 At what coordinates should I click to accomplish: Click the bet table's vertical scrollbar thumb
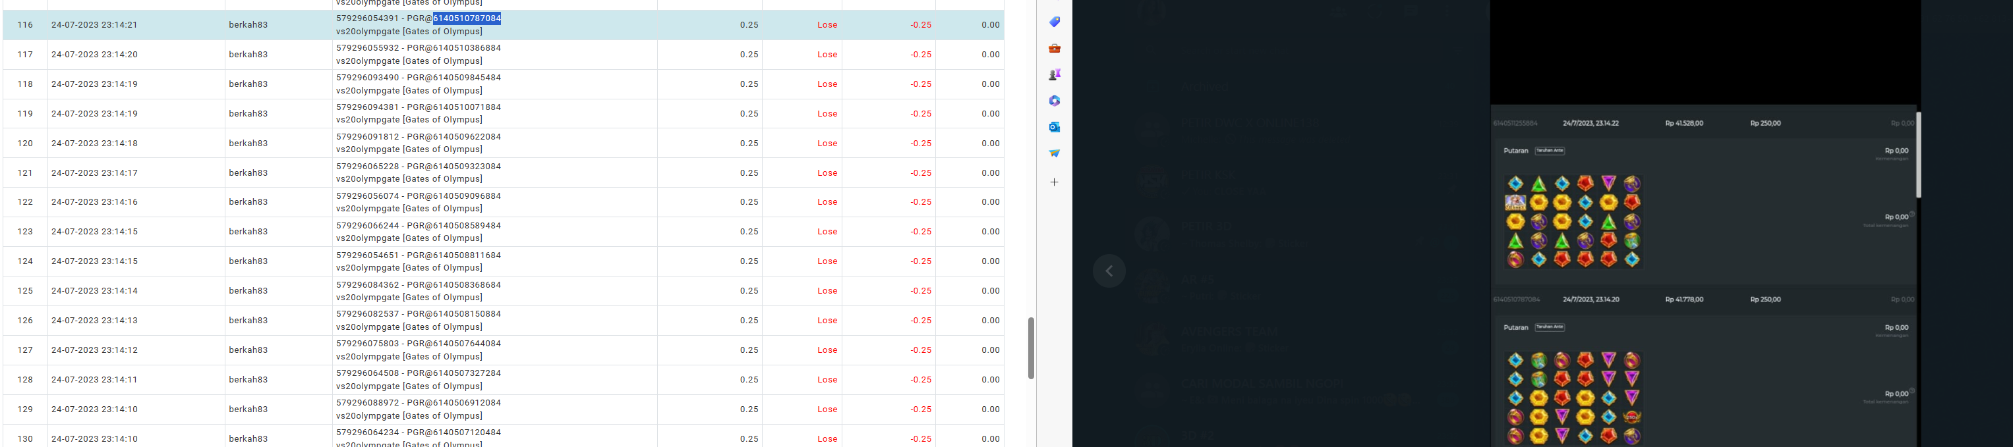point(1031,348)
